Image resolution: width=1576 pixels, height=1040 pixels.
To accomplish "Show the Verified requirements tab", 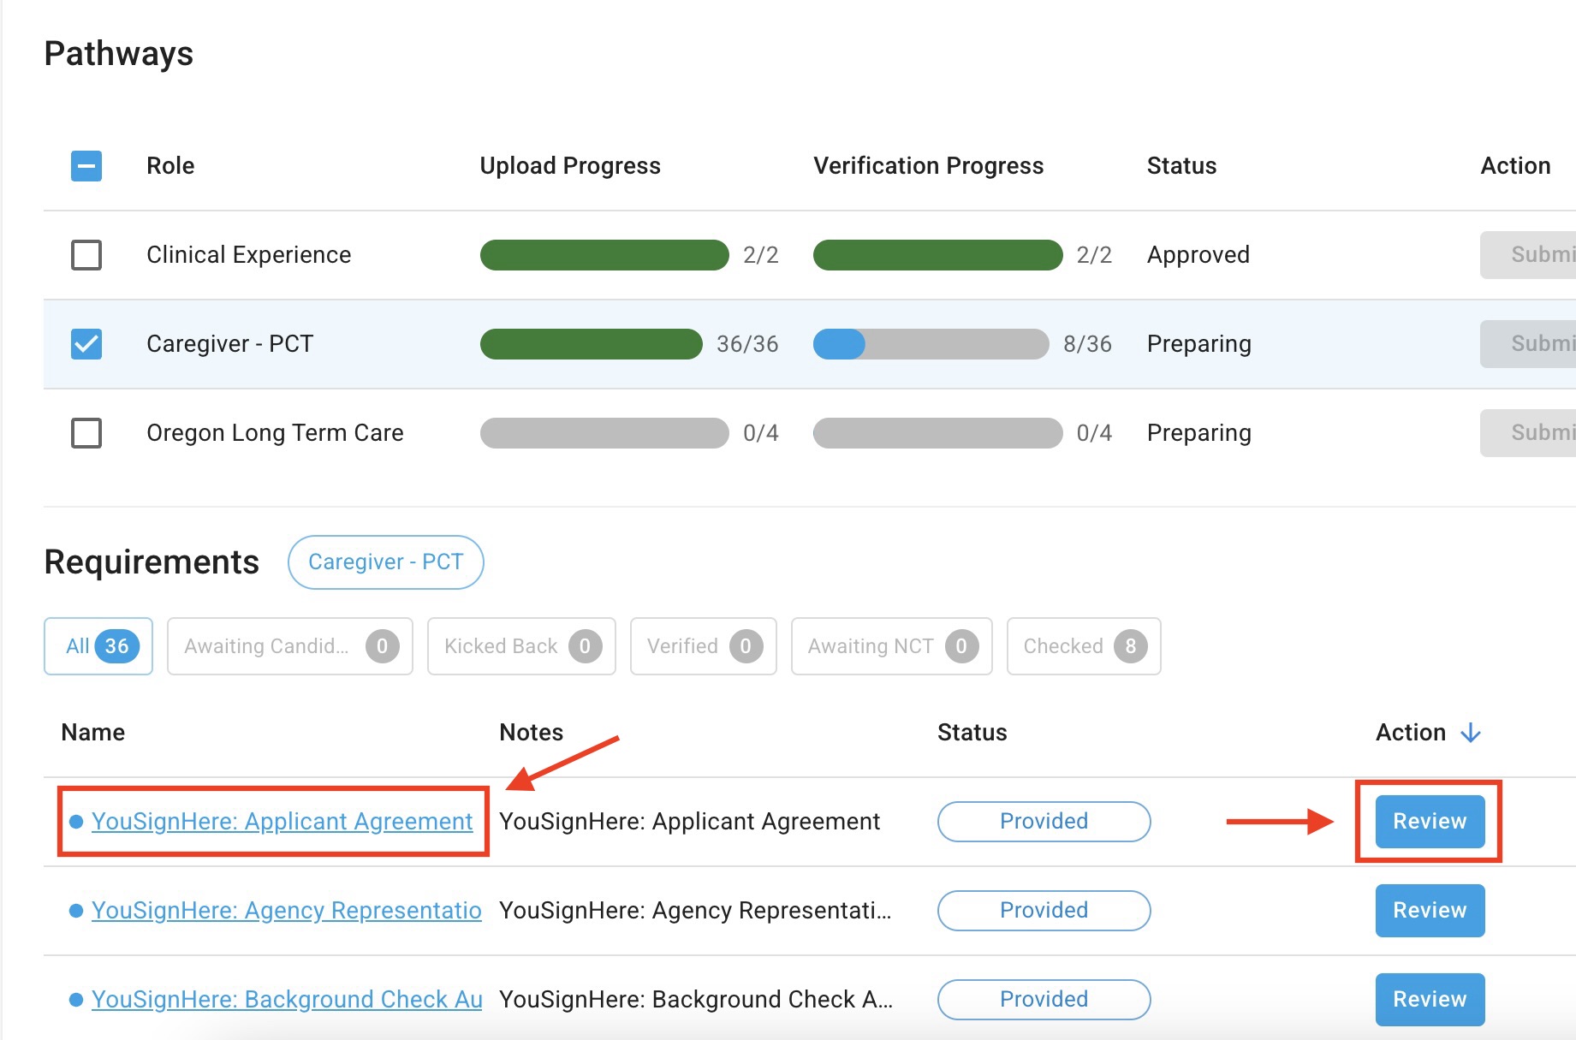I will click(703, 646).
